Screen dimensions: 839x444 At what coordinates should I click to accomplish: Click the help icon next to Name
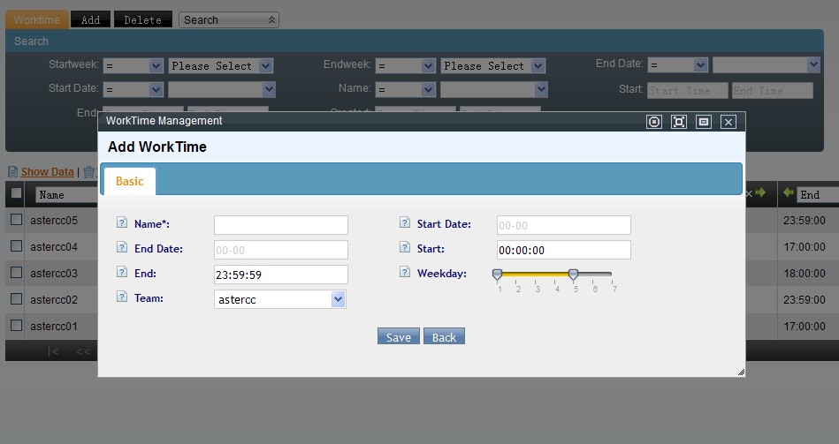coord(122,224)
